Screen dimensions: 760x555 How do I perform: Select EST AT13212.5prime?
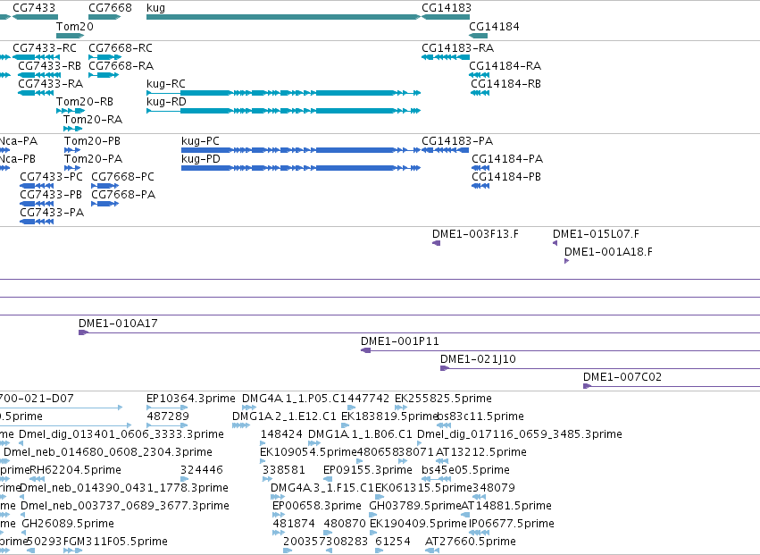pyautogui.click(x=480, y=452)
